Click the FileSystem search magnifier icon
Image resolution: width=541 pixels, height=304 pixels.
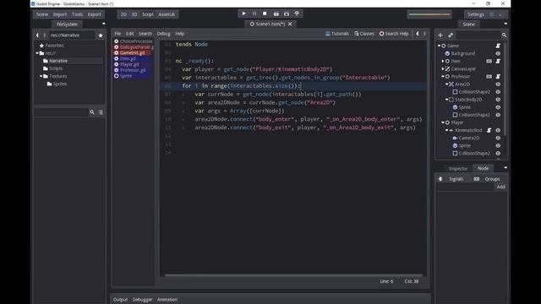coord(92,112)
